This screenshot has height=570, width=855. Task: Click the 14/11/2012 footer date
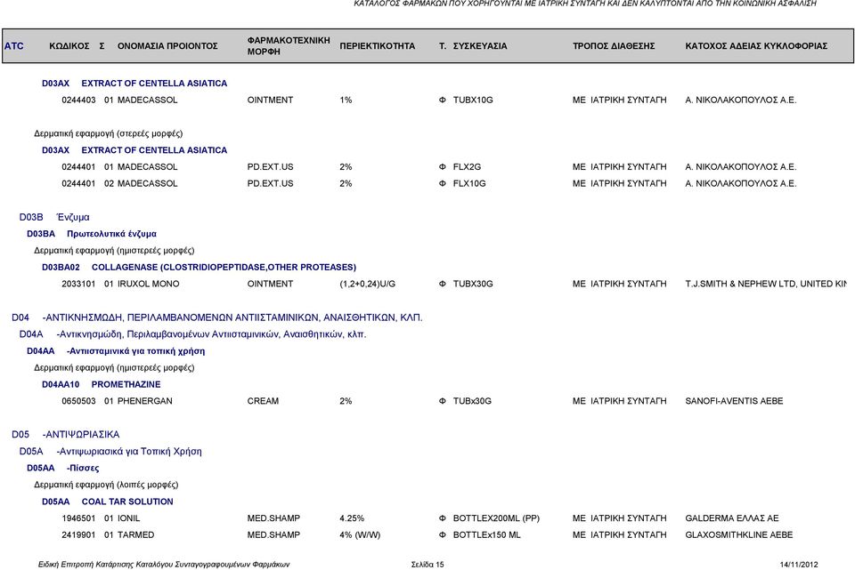pyautogui.click(x=799, y=565)
